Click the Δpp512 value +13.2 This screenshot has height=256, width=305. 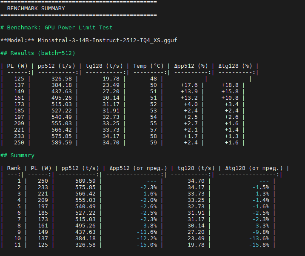189,98
